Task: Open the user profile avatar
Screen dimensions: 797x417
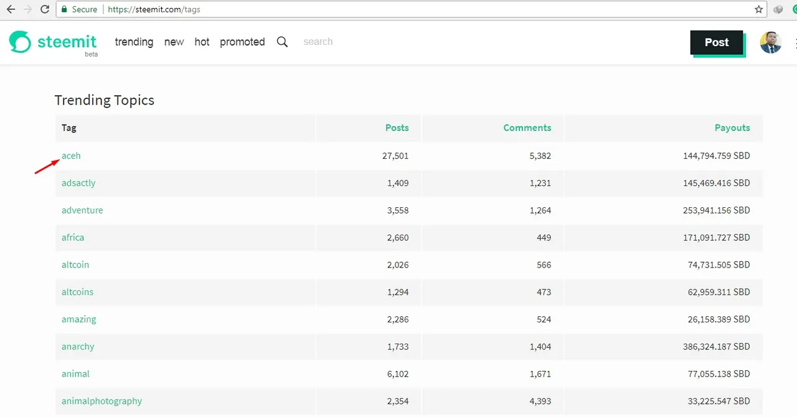Action: (x=771, y=42)
